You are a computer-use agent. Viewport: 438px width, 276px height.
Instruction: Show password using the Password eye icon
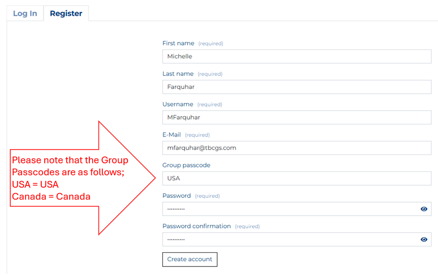pyautogui.click(x=424, y=209)
